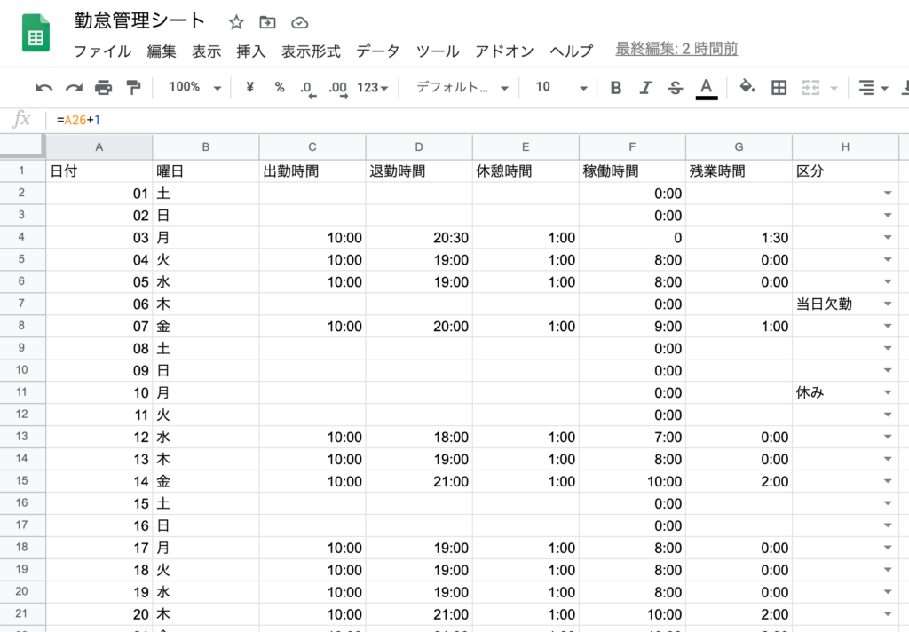
Task: Open the 挿入 menu
Action: click(251, 51)
